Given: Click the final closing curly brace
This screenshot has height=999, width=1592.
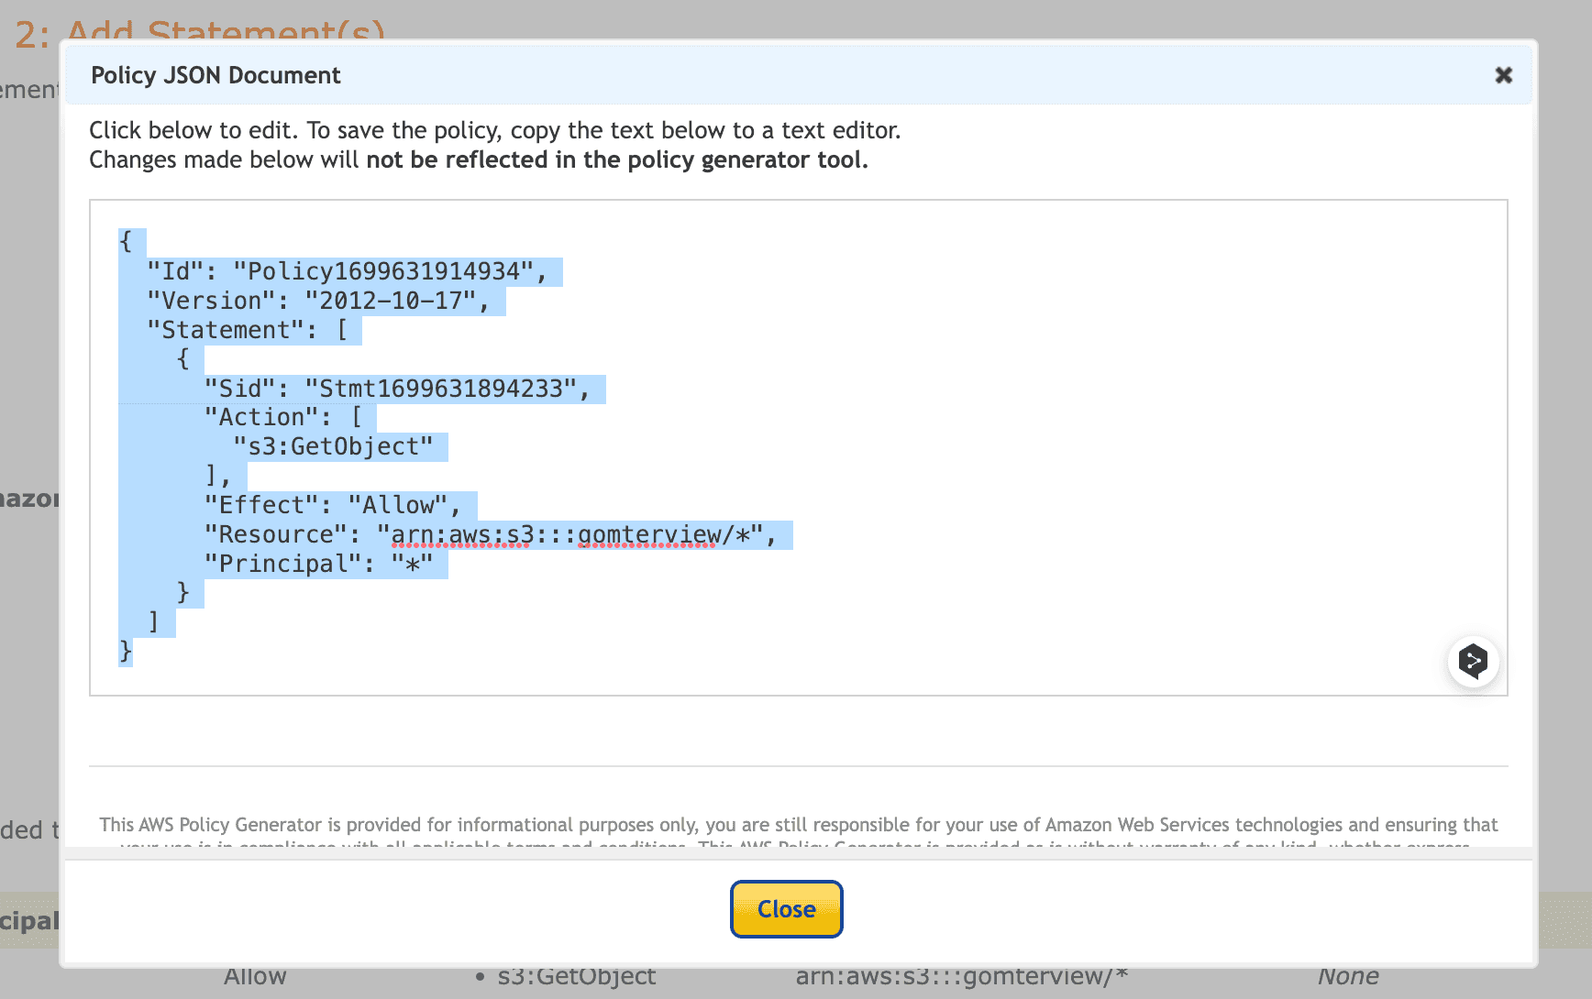Looking at the screenshot, I should tap(126, 652).
